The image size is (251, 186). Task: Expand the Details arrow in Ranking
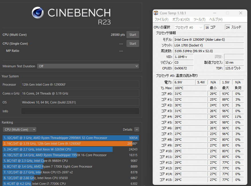pos(137,129)
